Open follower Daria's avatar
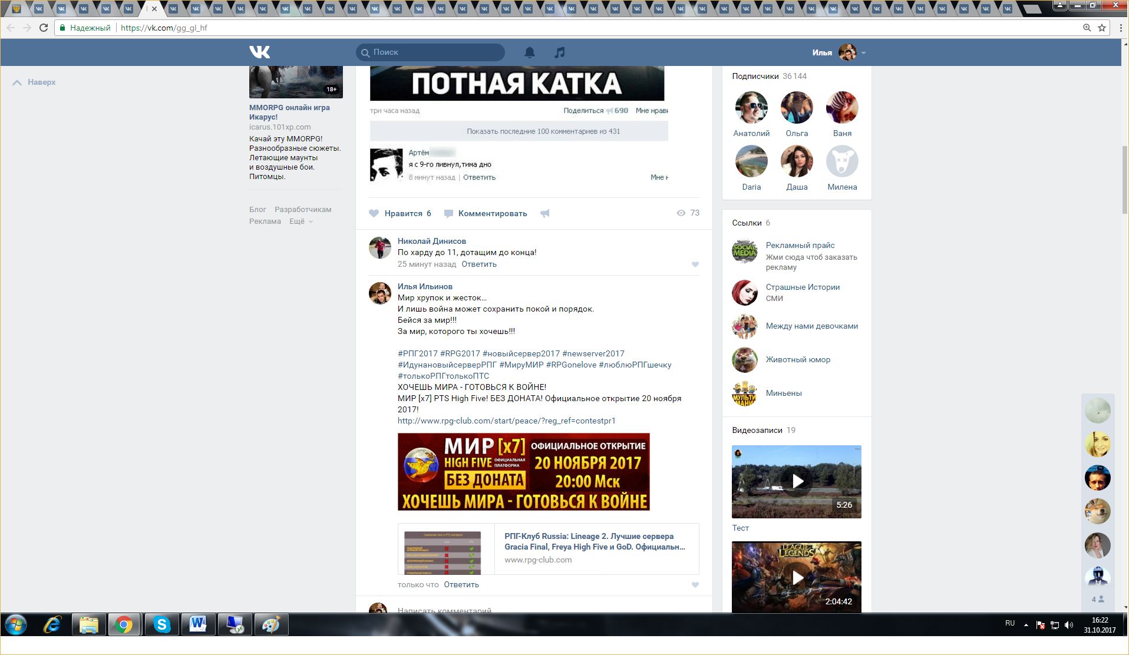 pyautogui.click(x=751, y=161)
